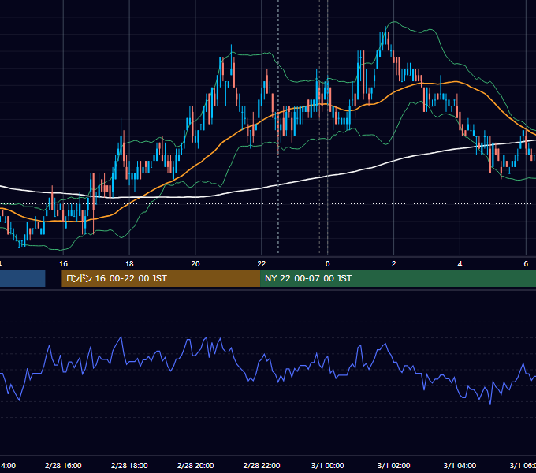
Task: Click the 3/1 04:00 date label
Action: coord(460,465)
